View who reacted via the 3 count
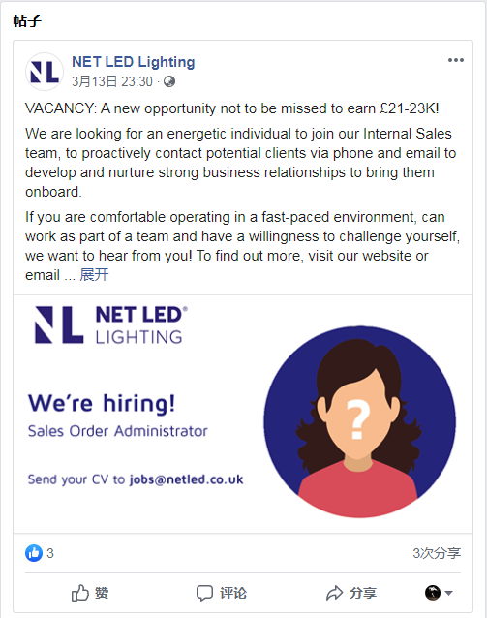Viewport: 487px width, 618px height. (x=50, y=553)
